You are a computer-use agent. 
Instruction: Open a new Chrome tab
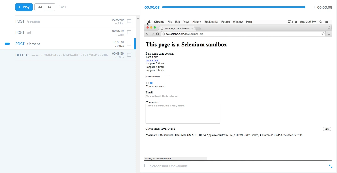pos(198,28)
